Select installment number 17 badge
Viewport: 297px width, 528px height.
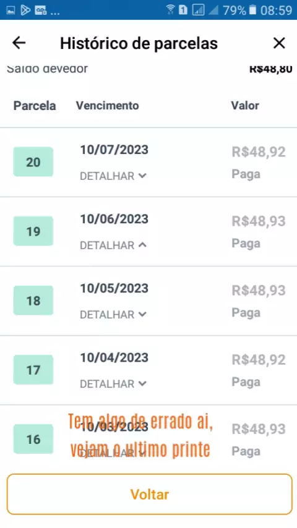[x=33, y=370]
